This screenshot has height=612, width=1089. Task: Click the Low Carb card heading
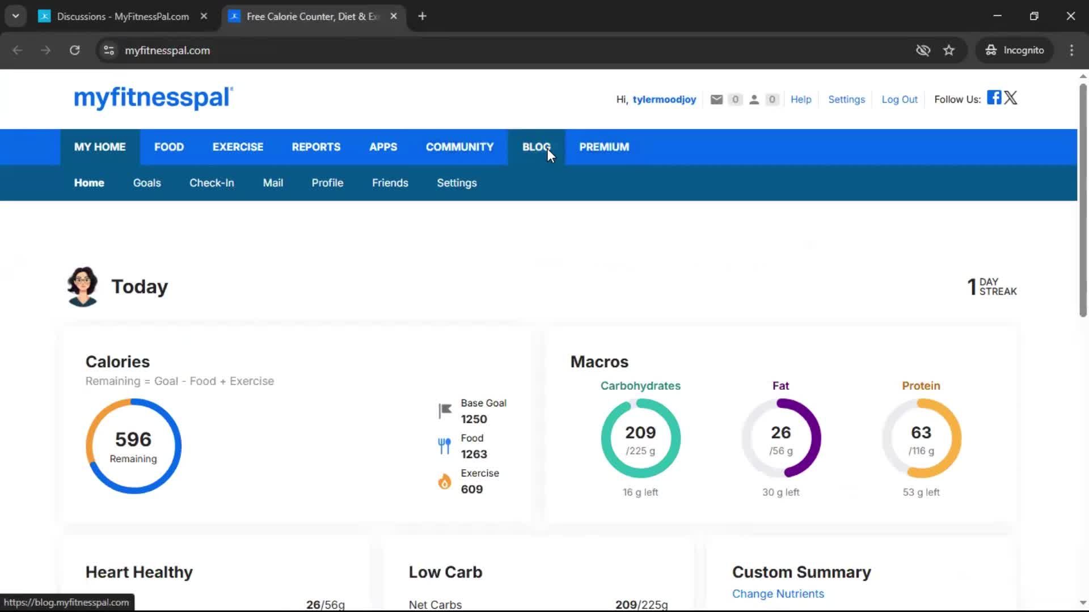(445, 572)
